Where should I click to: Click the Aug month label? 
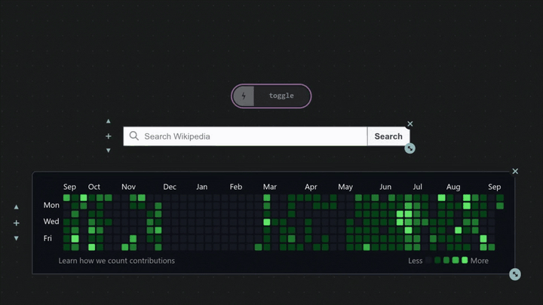[453, 187]
